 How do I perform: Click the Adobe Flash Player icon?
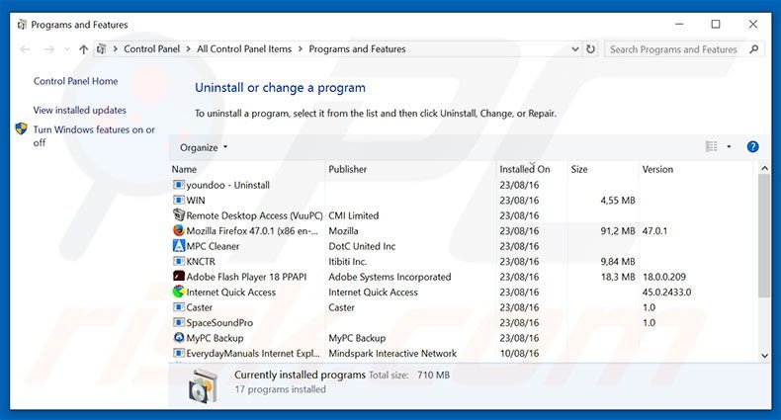[178, 276]
